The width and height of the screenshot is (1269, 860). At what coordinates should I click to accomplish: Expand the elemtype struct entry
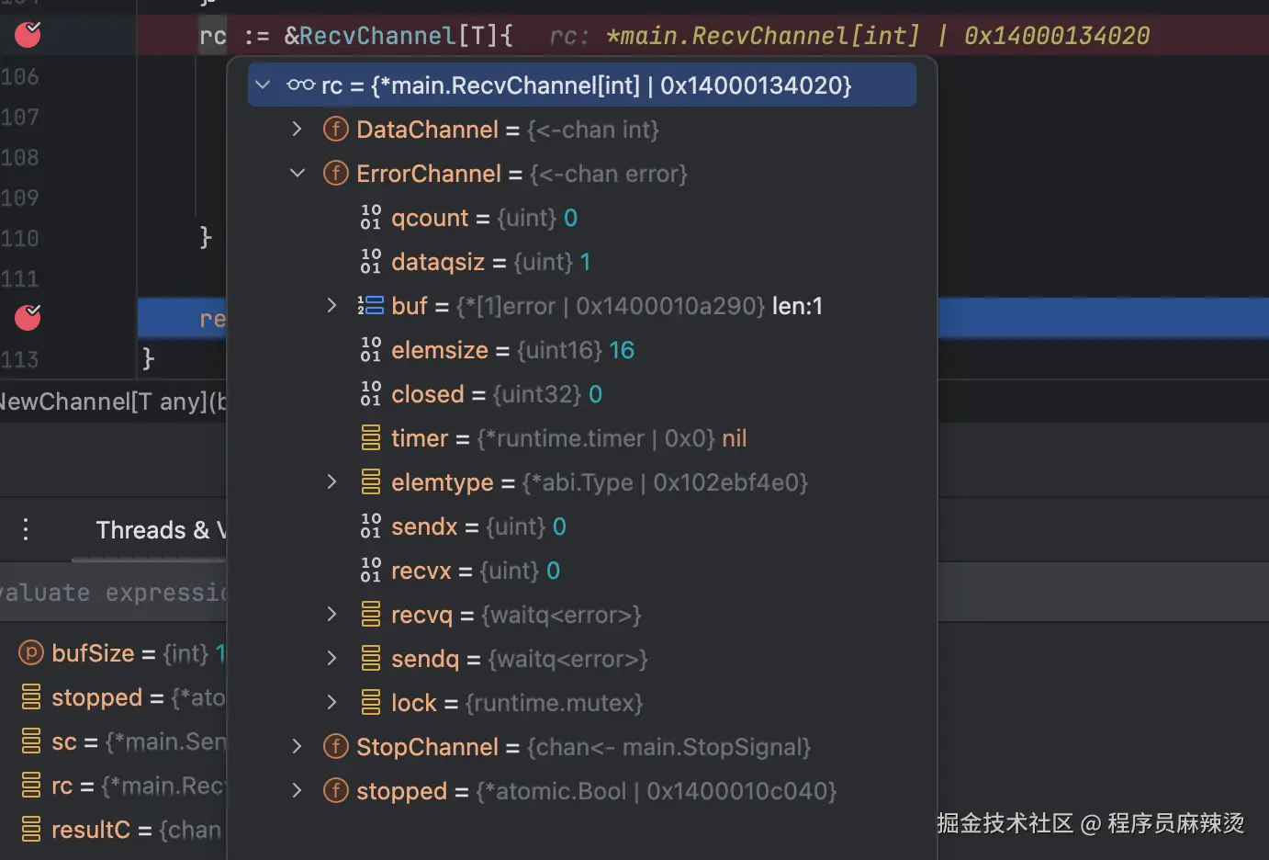pos(331,482)
